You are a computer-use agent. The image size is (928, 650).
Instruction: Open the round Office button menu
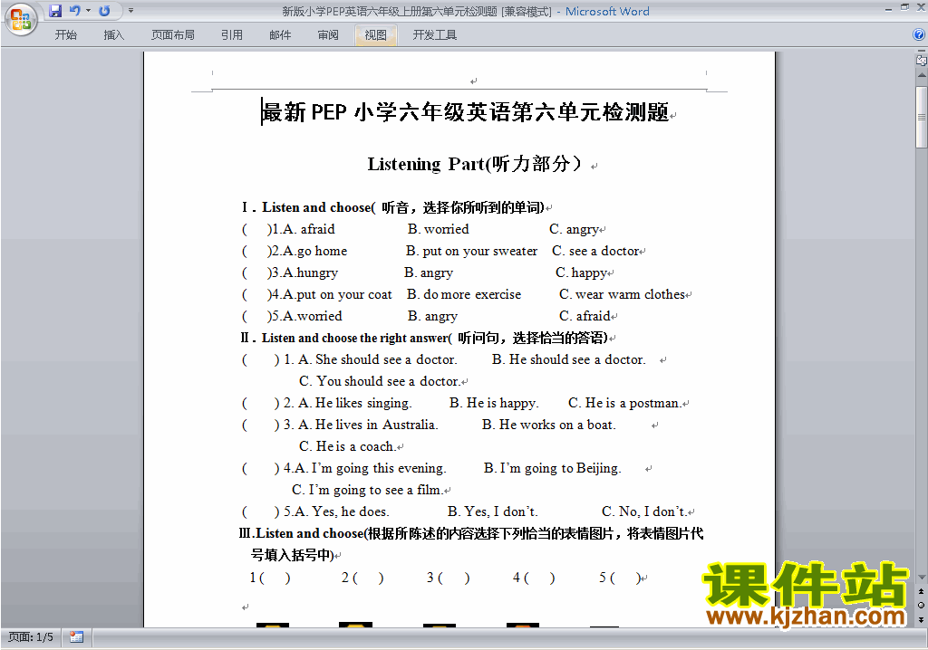pyautogui.click(x=21, y=20)
